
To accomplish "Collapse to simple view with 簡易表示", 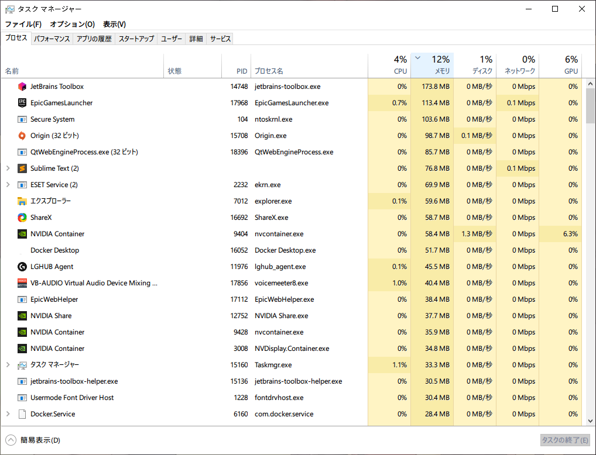I will pos(33,440).
